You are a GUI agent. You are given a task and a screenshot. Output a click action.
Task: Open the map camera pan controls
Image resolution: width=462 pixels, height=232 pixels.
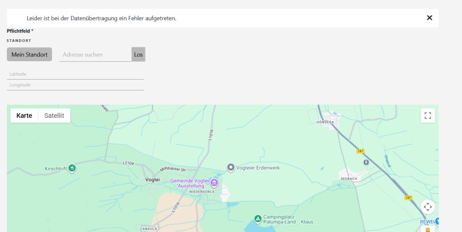click(428, 207)
